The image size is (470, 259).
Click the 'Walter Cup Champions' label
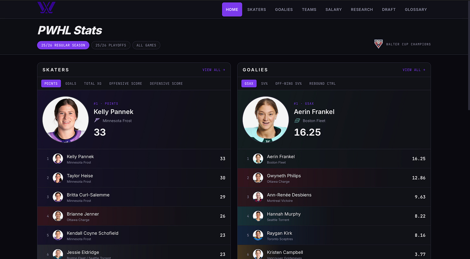click(408, 44)
